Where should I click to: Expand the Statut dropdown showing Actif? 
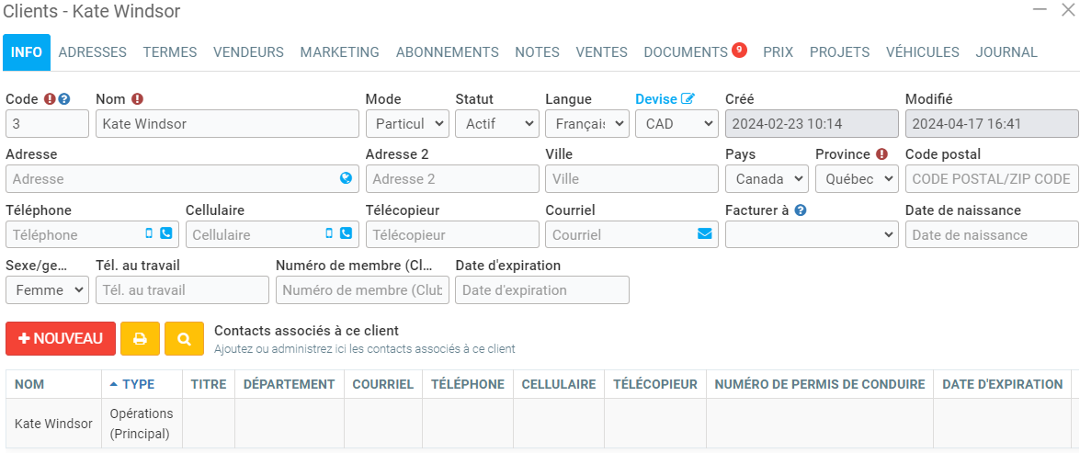point(496,123)
